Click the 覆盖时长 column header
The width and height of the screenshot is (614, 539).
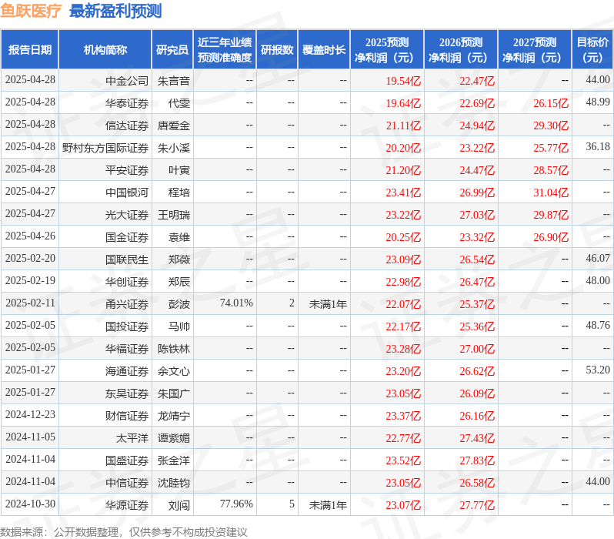[x=324, y=50]
